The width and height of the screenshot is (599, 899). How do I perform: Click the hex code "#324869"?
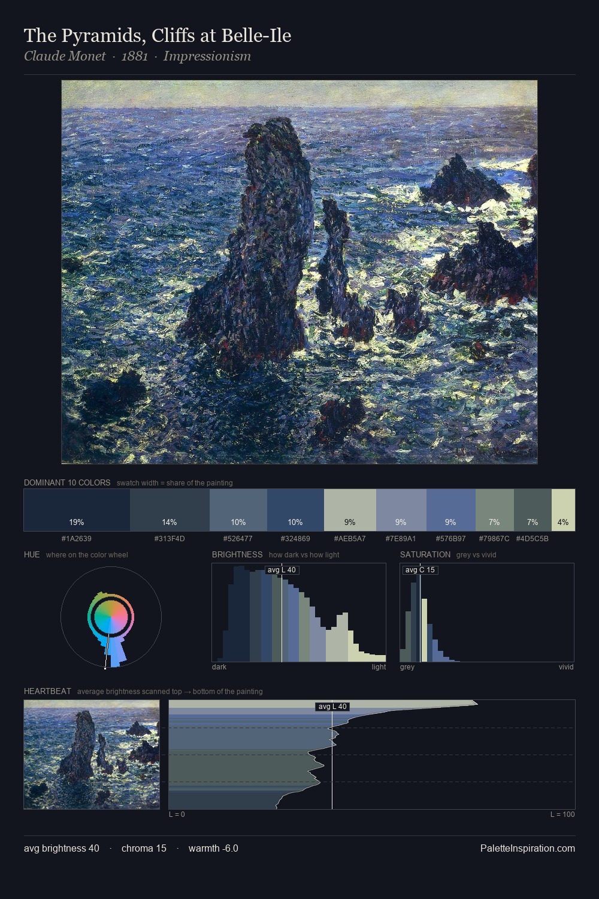pyautogui.click(x=295, y=539)
